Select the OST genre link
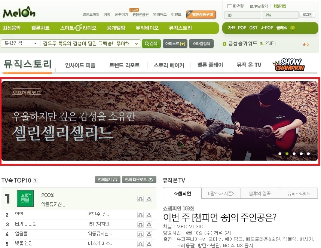The height and width of the screenshot is (248, 321). click(253, 28)
